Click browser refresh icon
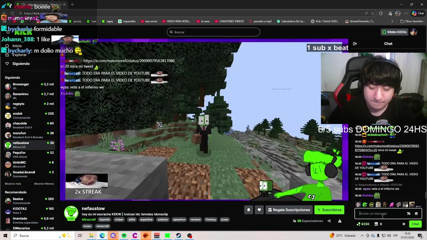 pyautogui.click(x=12, y=13)
